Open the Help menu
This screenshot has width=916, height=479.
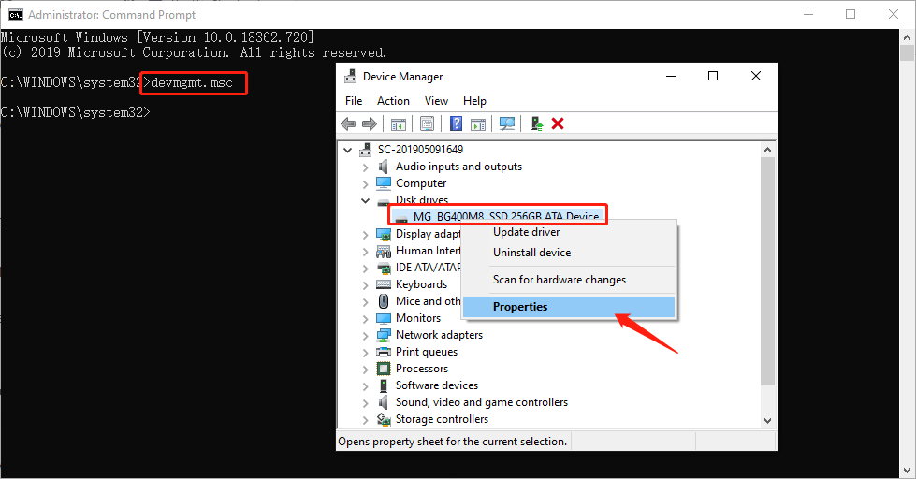[475, 101]
